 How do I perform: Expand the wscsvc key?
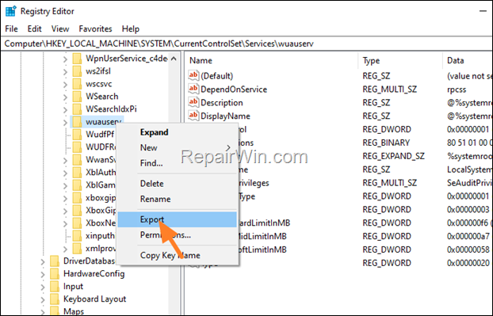[x=65, y=84]
